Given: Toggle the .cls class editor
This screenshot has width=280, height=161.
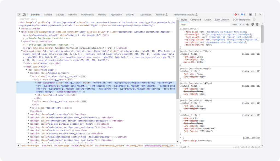Looking at the screenshot, I should 241,25.
